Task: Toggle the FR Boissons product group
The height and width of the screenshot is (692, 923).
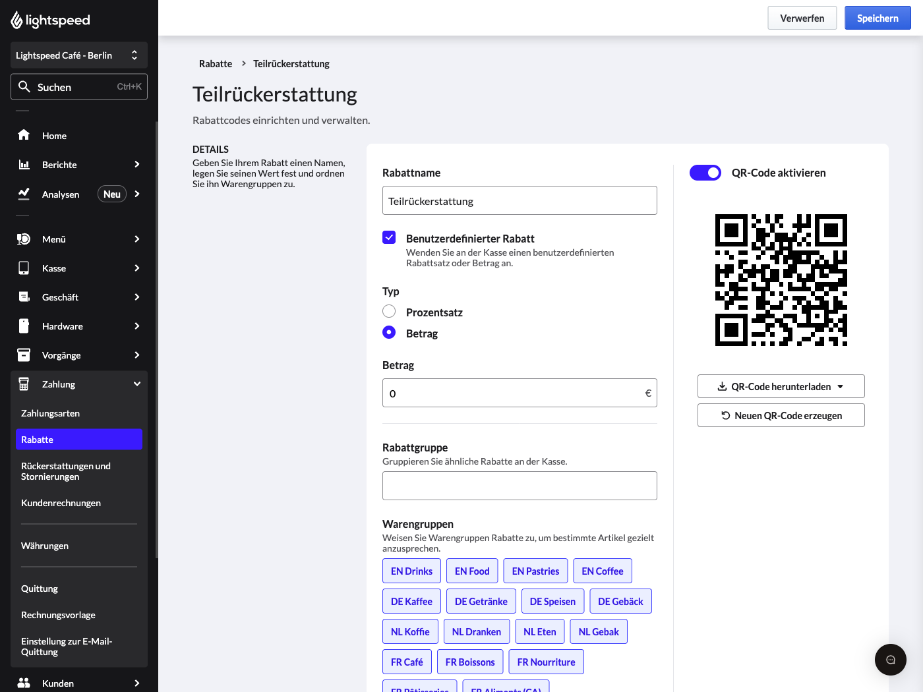Action: [x=470, y=662]
